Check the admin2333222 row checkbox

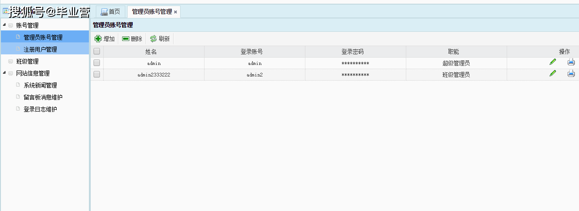tap(97, 74)
